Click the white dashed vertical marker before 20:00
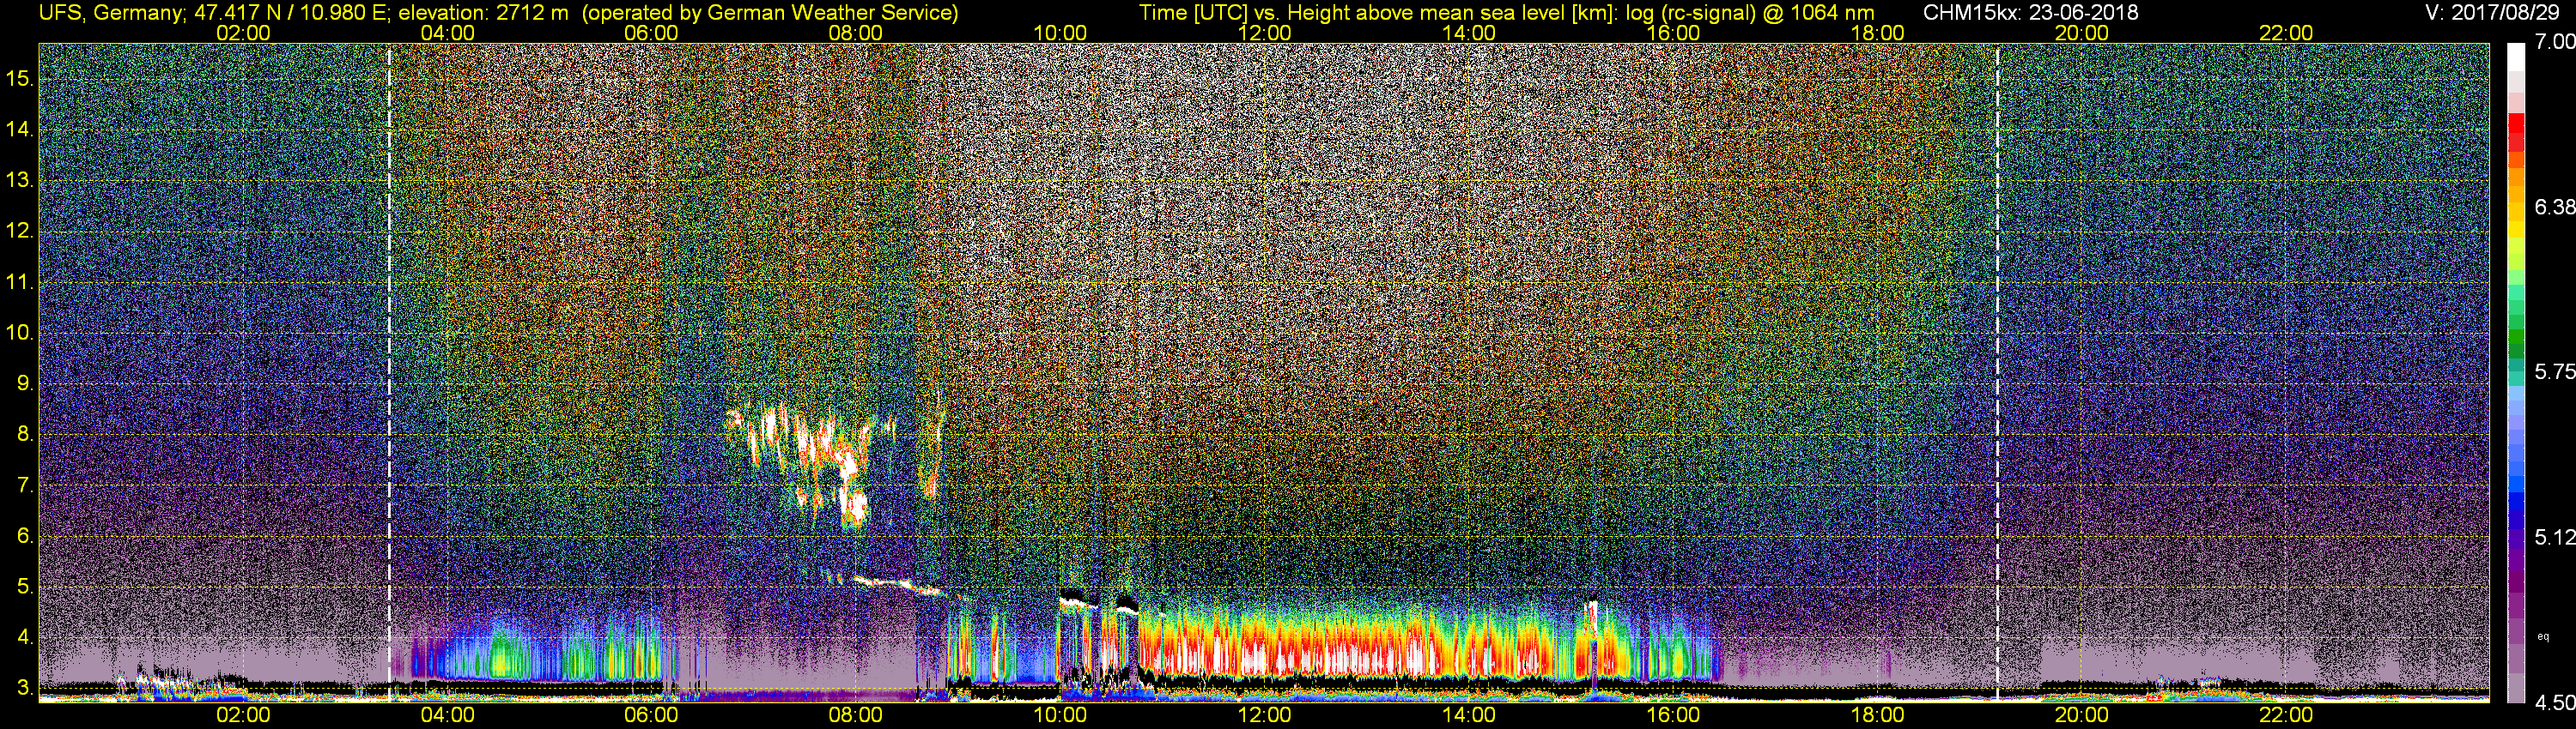The image size is (2576, 729). (1997, 371)
